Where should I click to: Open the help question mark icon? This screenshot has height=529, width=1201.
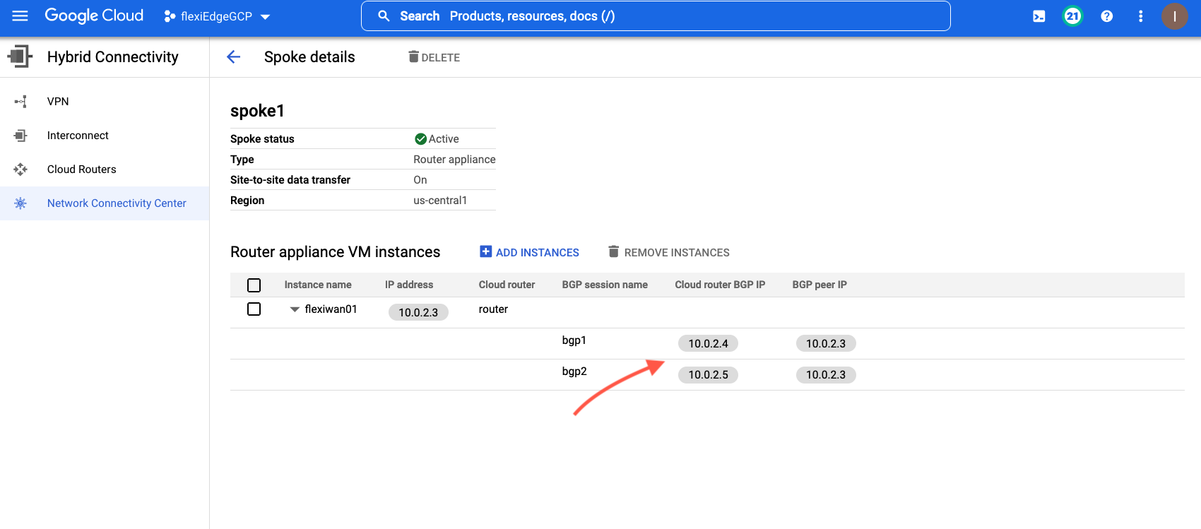[x=1106, y=16]
